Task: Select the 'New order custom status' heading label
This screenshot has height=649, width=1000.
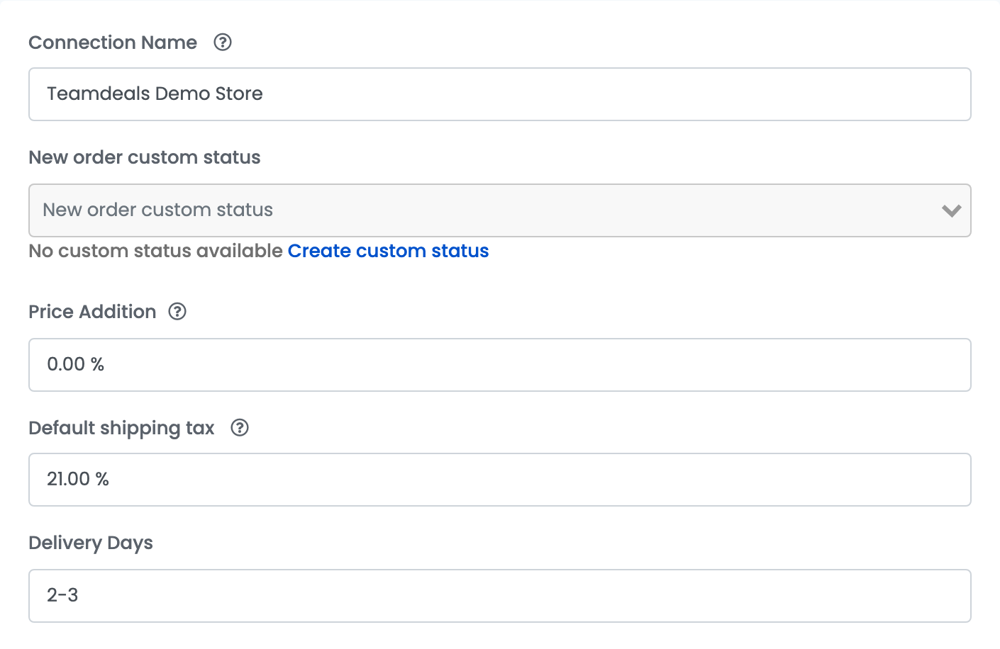Action: pyautogui.click(x=145, y=157)
